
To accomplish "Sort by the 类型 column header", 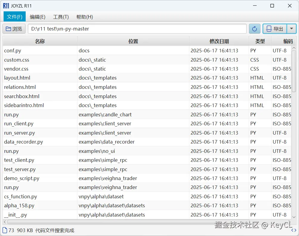I will 260,41.
